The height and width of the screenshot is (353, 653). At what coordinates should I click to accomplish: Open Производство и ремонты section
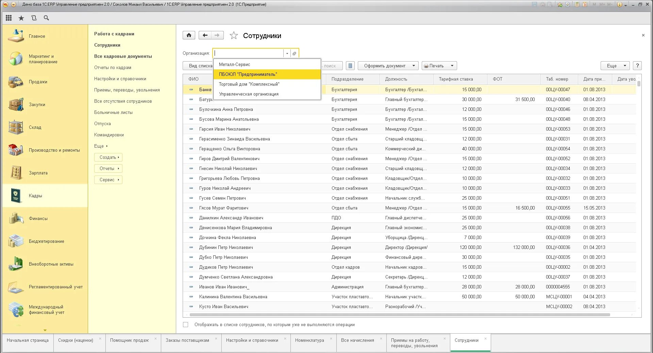point(45,150)
